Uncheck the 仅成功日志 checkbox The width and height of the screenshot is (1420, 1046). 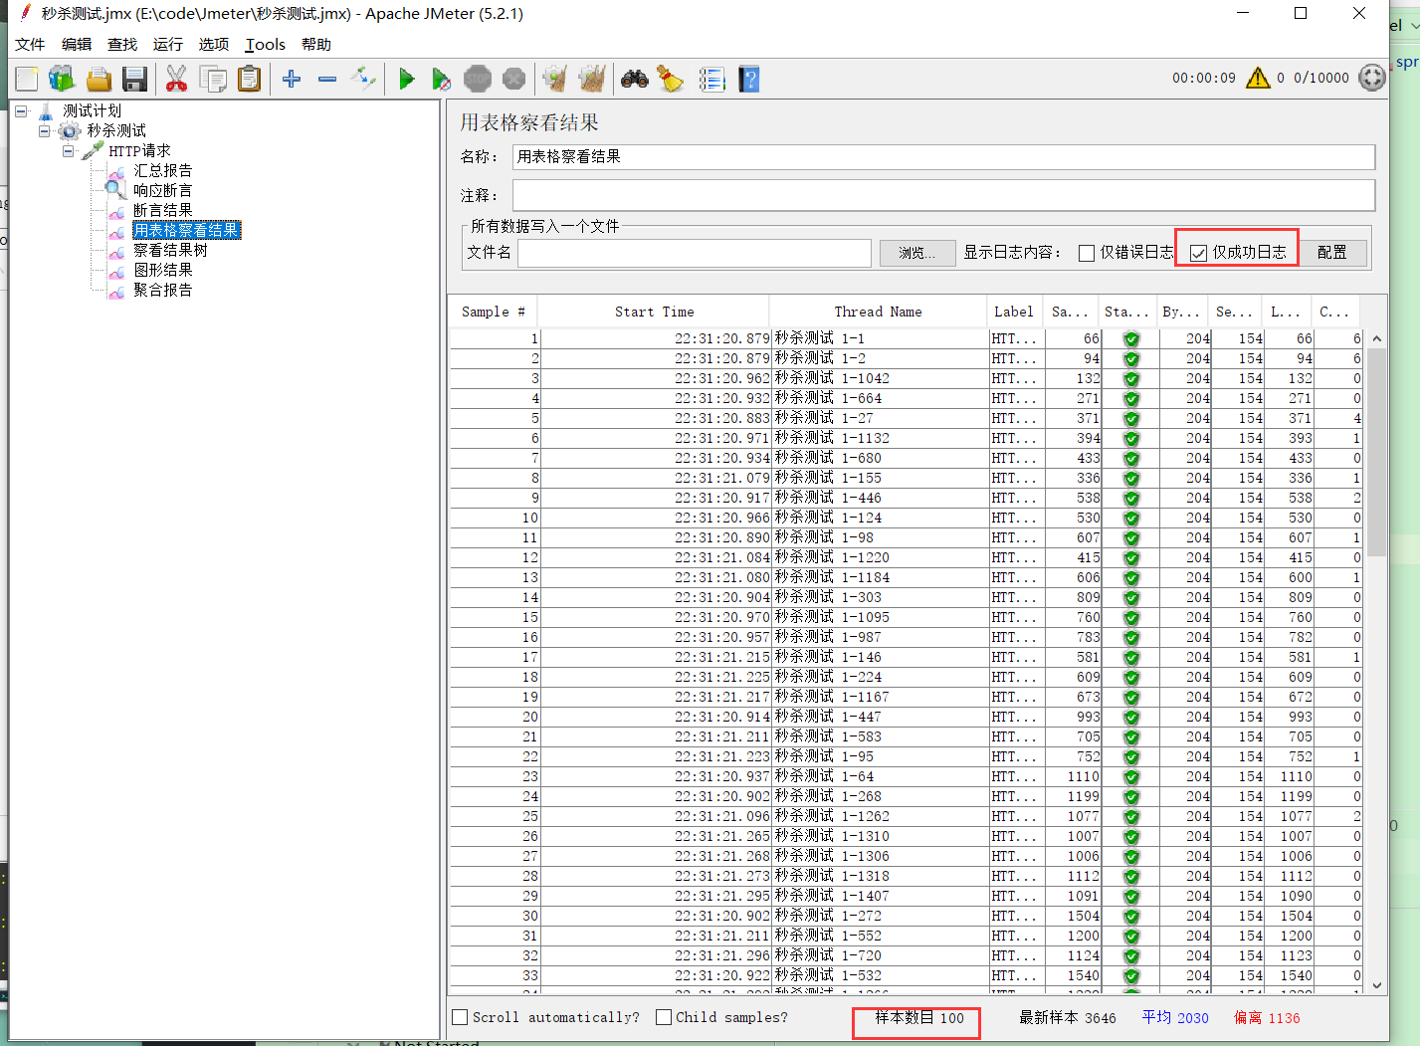point(1198,253)
